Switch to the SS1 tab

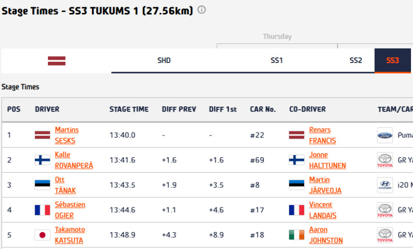(x=277, y=60)
